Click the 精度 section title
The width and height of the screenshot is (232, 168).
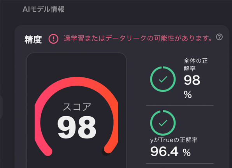pyautogui.click(x=33, y=39)
